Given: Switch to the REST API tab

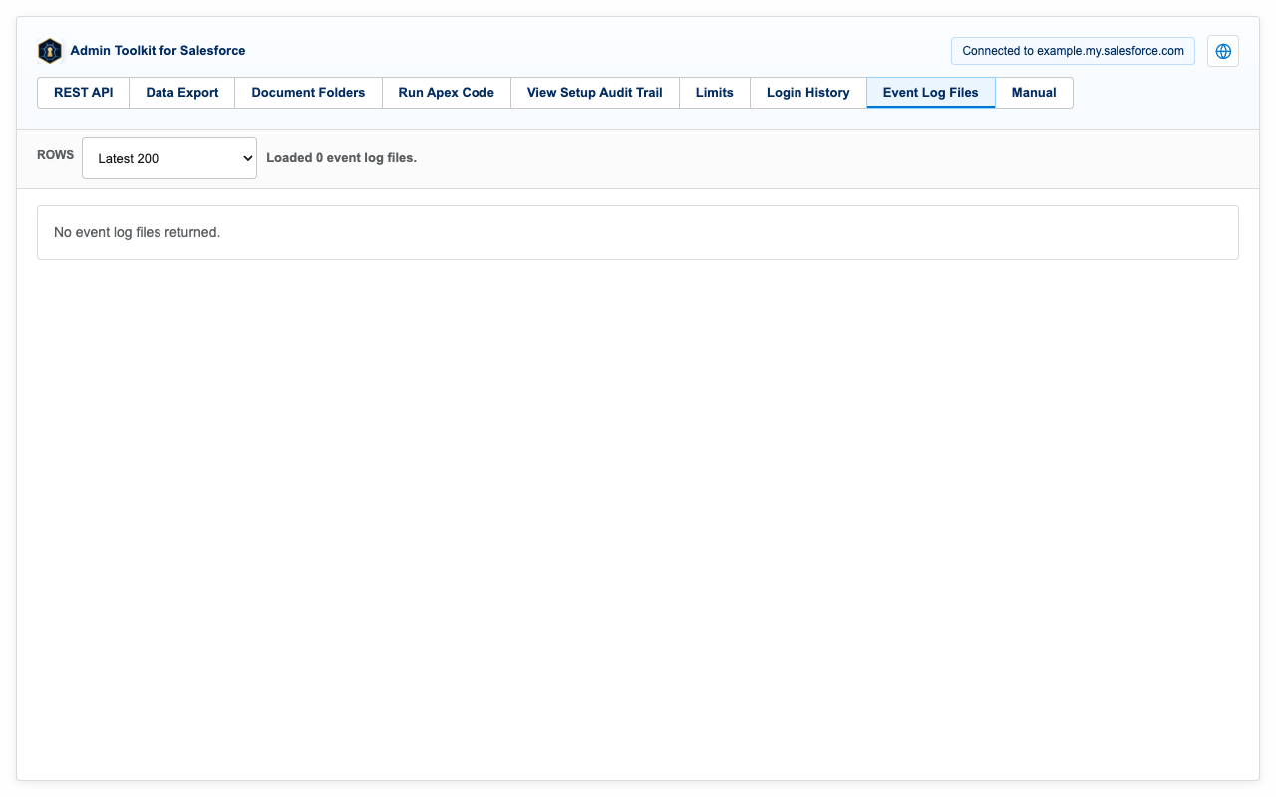Looking at the screenshot, I should pyautogui.click(x=84, y=93).
